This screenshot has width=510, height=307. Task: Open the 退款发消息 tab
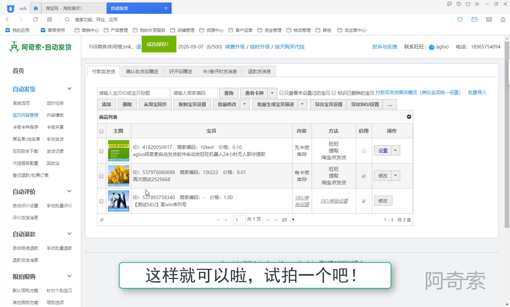tap(259, 71)
